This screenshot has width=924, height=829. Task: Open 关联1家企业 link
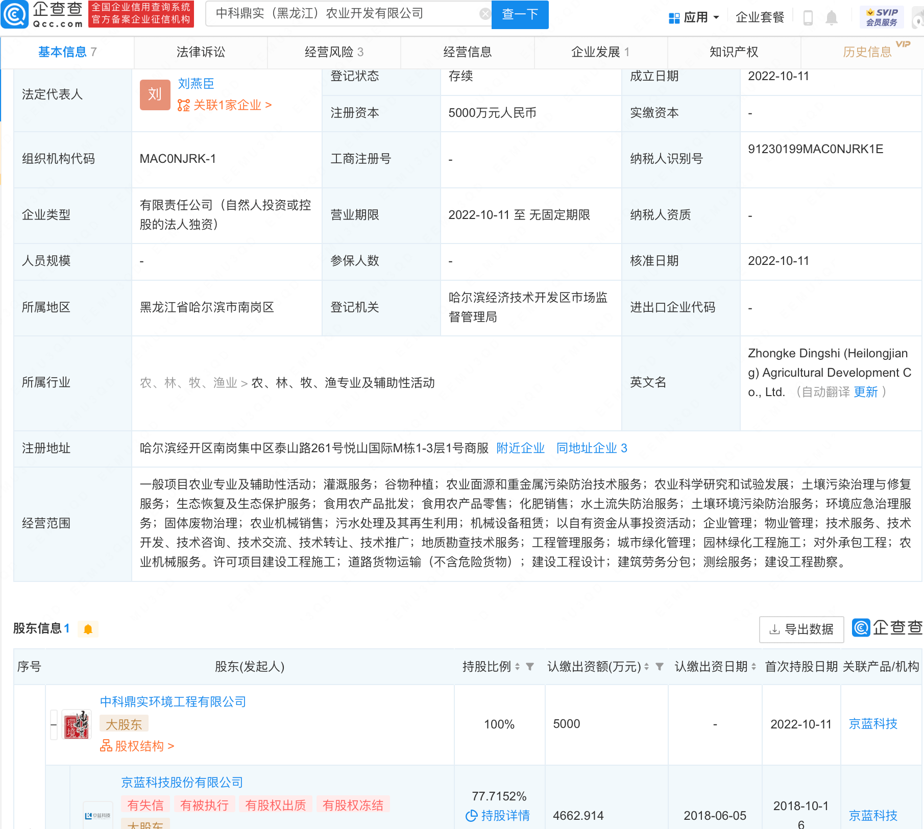point(225,105)
